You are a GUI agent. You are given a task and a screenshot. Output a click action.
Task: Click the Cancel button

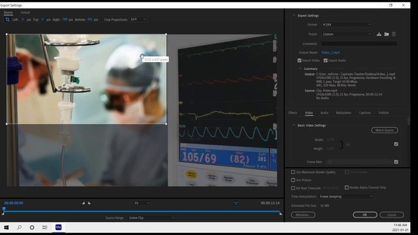click(392, 215)
